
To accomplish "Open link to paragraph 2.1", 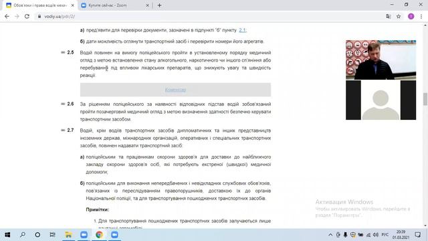I will 242,30.
